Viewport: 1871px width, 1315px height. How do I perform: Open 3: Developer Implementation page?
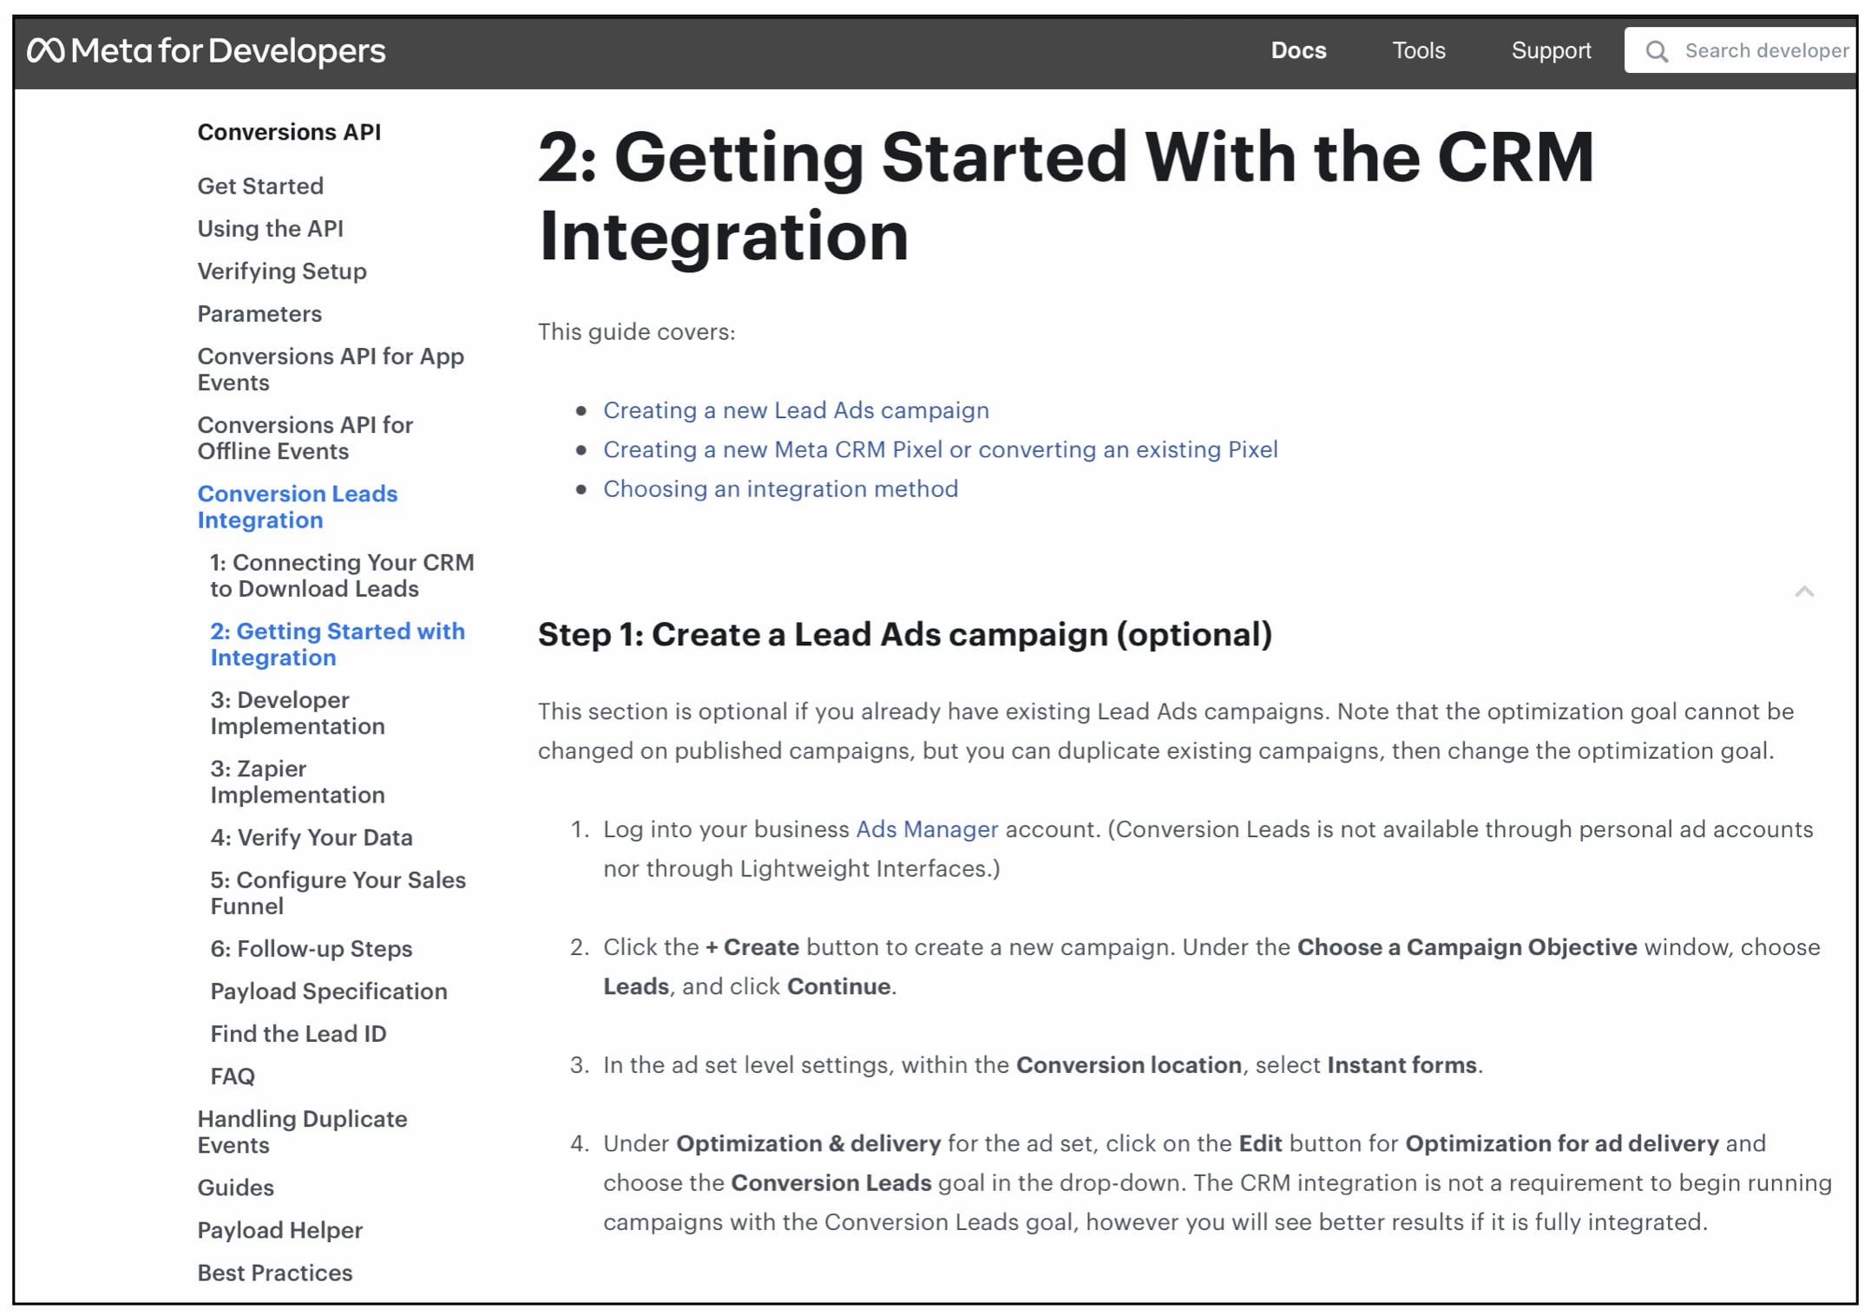(x=298, y=713)
